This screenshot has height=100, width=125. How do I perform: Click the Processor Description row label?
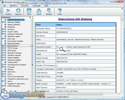[x=45, y=69]
